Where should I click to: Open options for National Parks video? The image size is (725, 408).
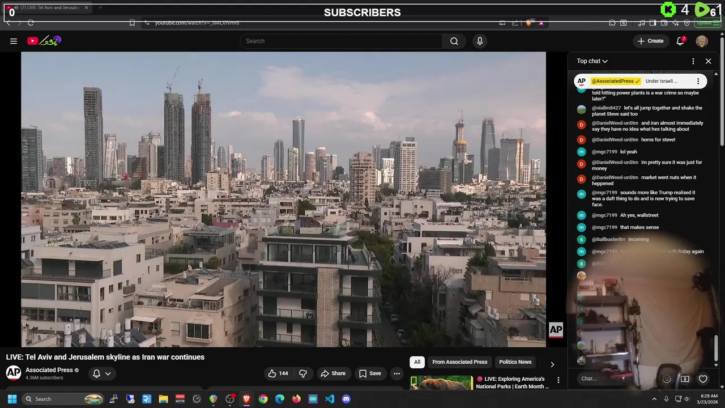[558, 380]
